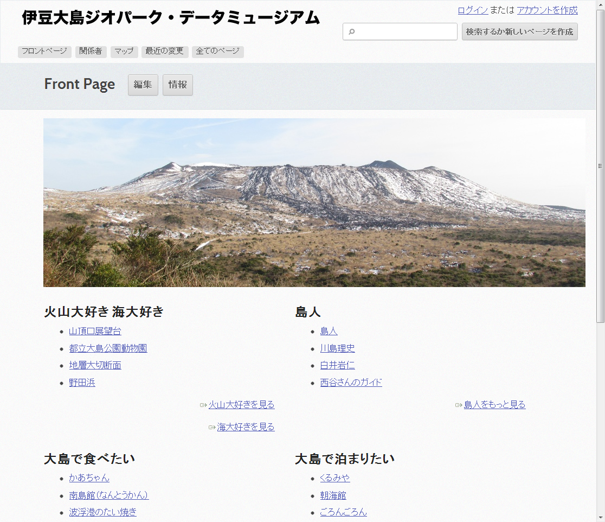The image size is (605, 522).
Task: Open the 地層大切断面 link
Action: pos(95,365)
